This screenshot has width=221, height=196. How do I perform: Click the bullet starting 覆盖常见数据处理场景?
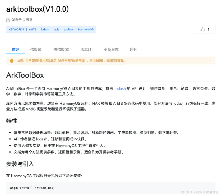click(97, 133)
